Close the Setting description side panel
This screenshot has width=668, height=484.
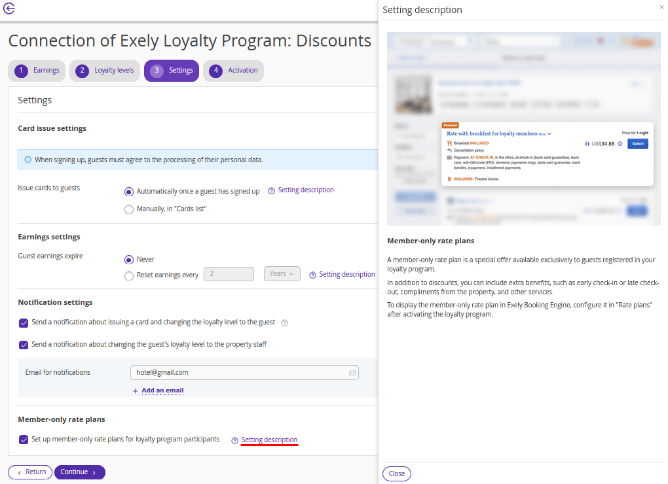(661, 7)
